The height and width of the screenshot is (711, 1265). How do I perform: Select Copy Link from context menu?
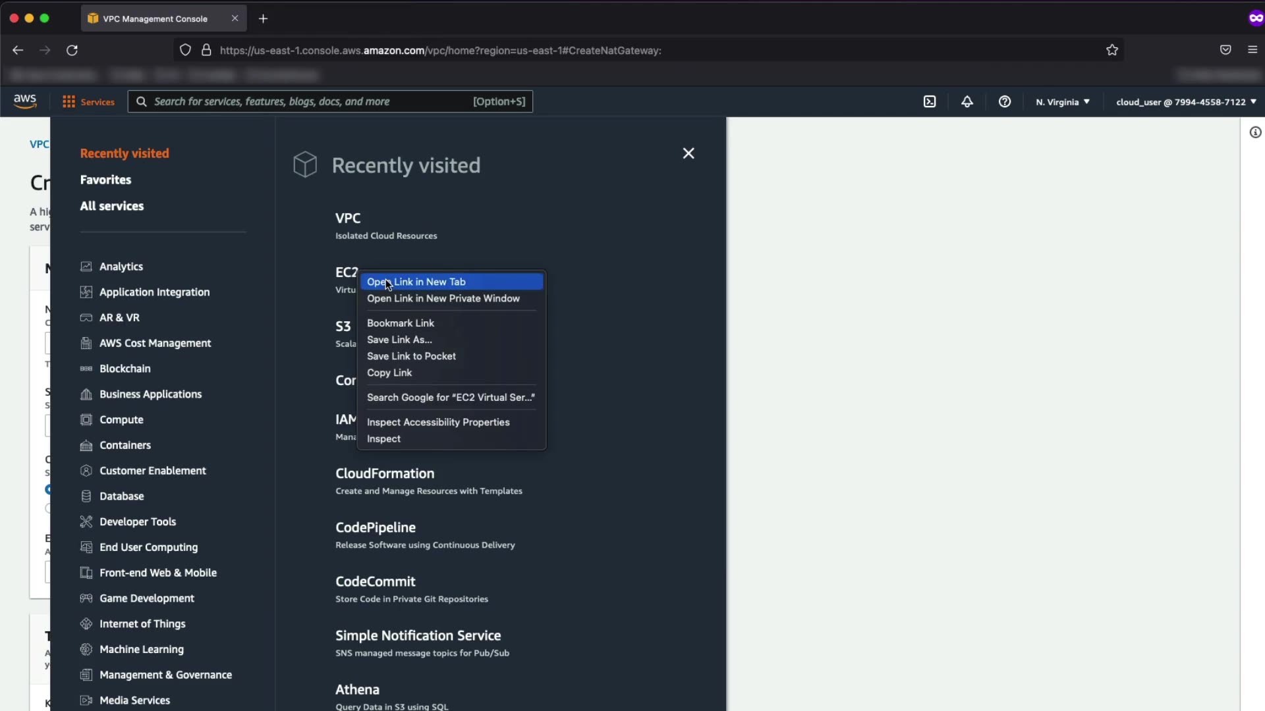click(x=389, y=373)
